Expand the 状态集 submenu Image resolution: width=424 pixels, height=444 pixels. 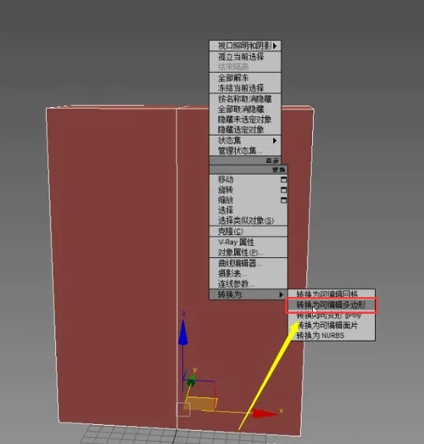point(245,140)
